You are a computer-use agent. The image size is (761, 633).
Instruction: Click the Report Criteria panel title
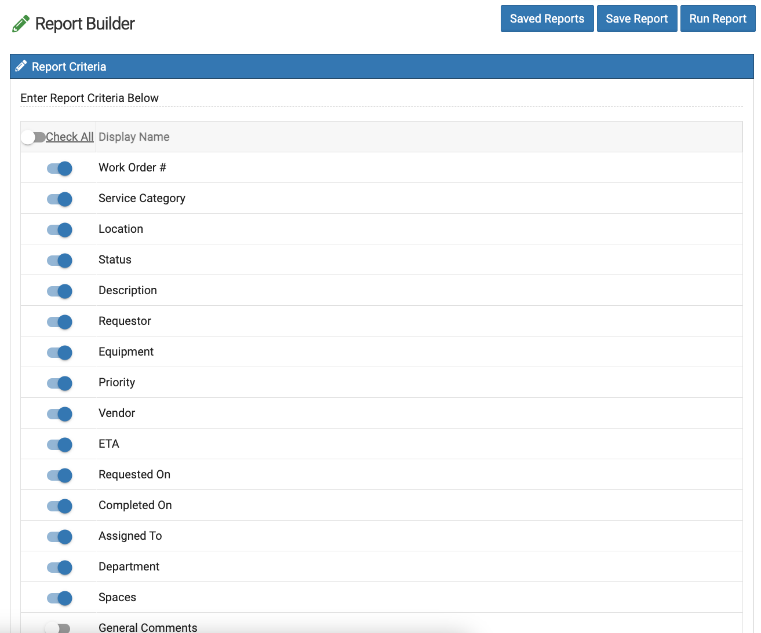tap(69, 67)
